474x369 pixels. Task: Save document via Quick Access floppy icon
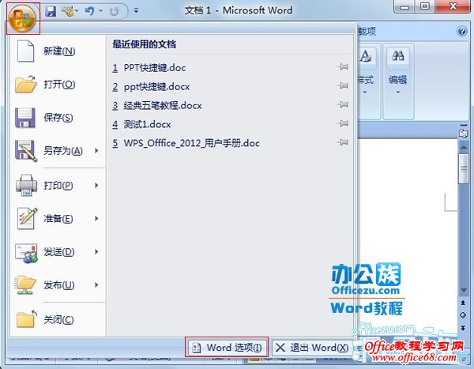point(51,11)
